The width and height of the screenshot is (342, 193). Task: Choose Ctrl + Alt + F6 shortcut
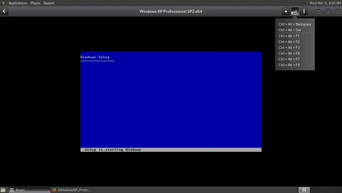tap(295, 53)
